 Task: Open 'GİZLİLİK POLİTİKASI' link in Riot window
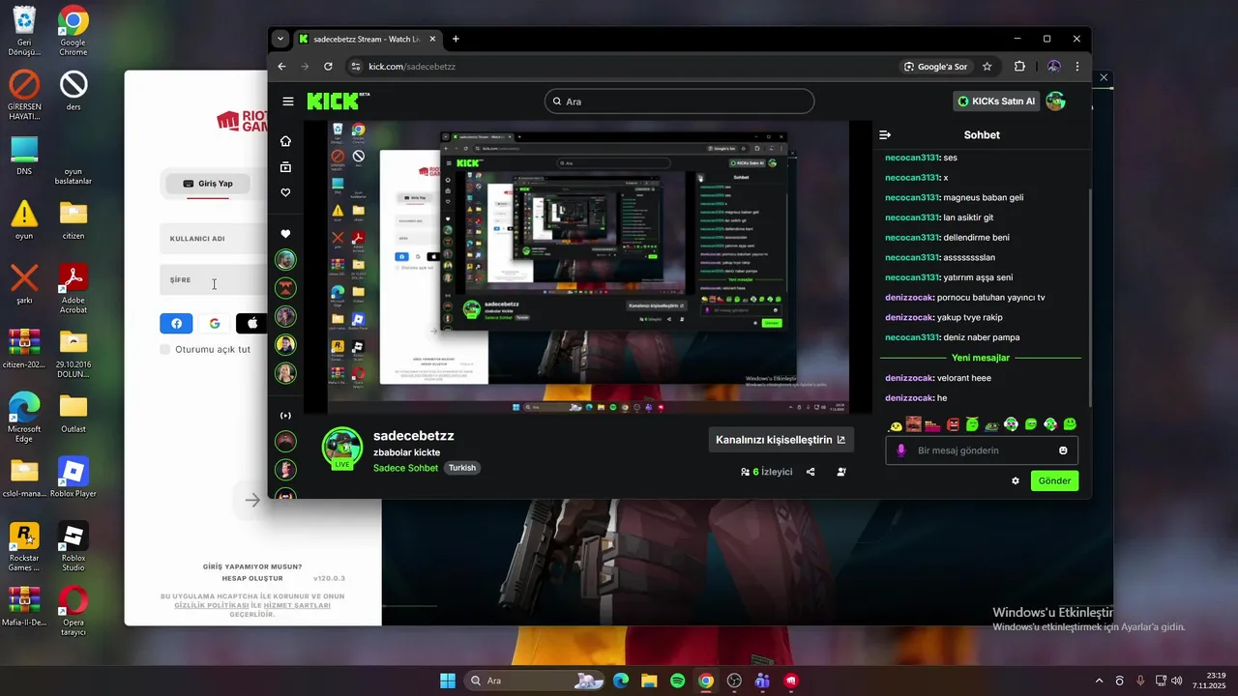point(212,605)
